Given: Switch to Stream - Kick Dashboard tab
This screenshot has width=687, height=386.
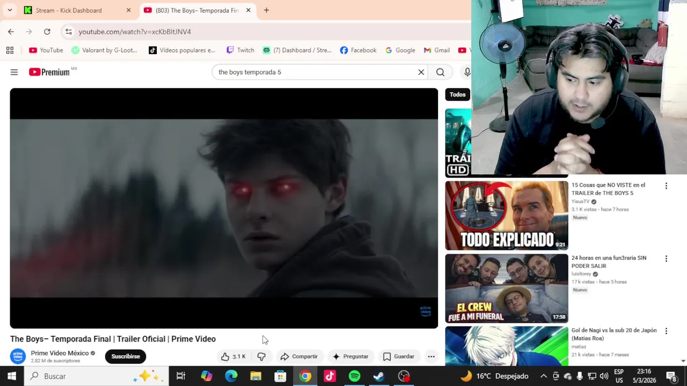Looking at the screenshot, I should click(x=77, y=10).
